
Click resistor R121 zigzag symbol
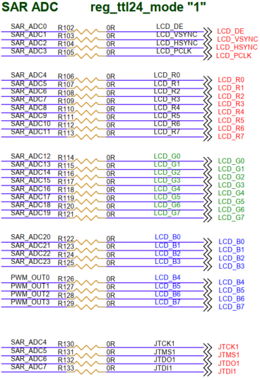coord(86,218)
